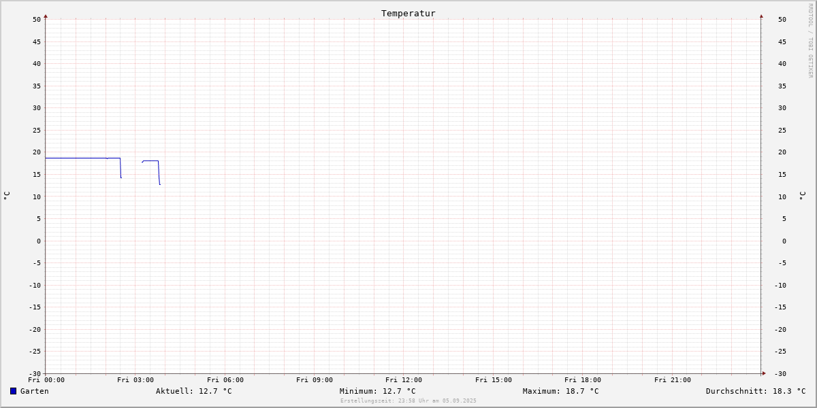Viewport: 817px width, 408px height.
Task: Click the Fri 12:00 time axis label
Action: point(404,380)
